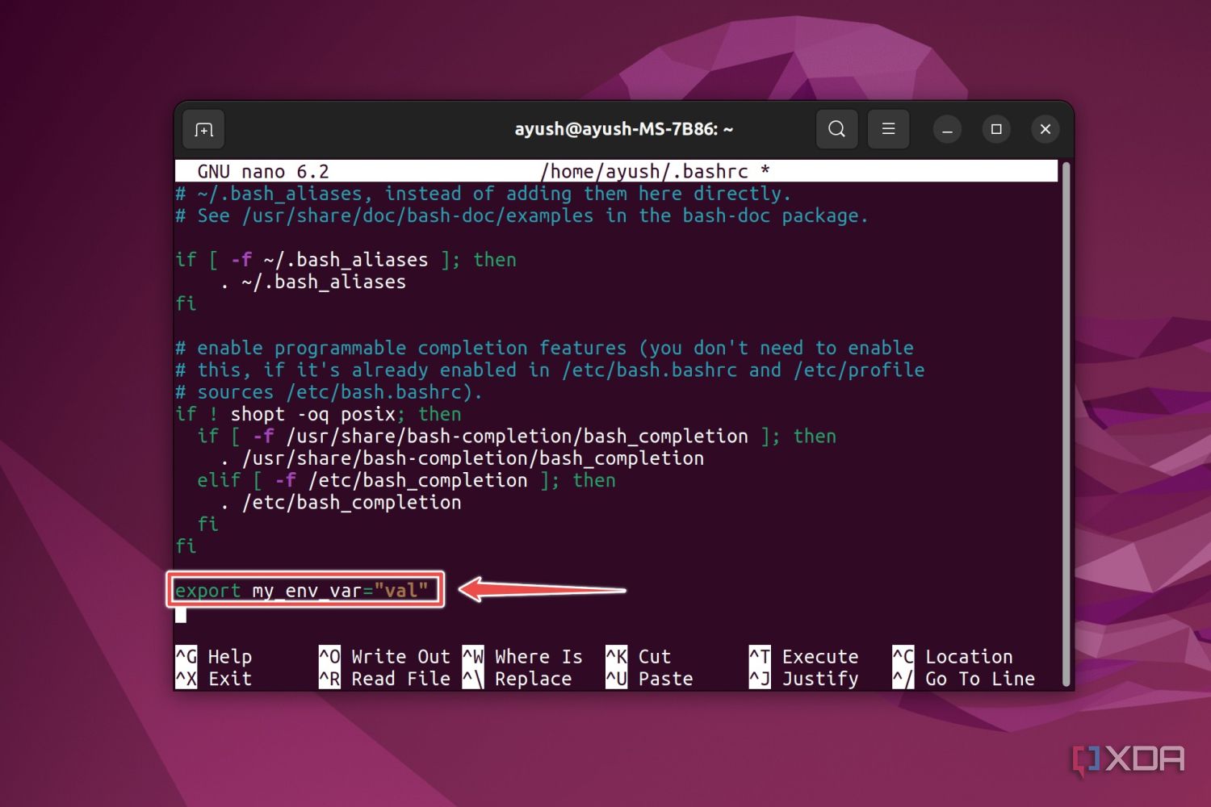1211x807 pixels.
Task: Click the ^K Cut shortcut
Action: click(x=639, y=657)
